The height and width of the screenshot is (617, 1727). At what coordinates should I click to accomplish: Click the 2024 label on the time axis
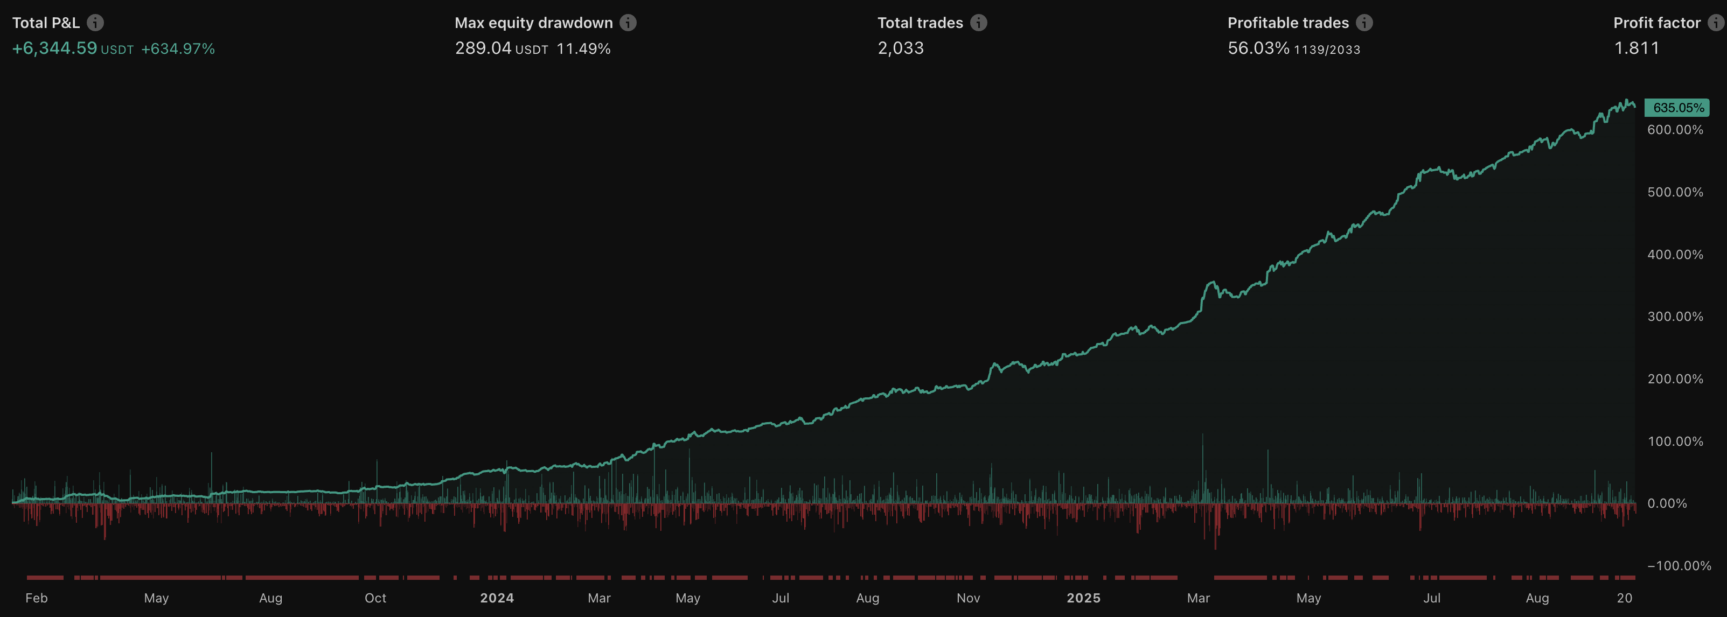pos(497,598)
